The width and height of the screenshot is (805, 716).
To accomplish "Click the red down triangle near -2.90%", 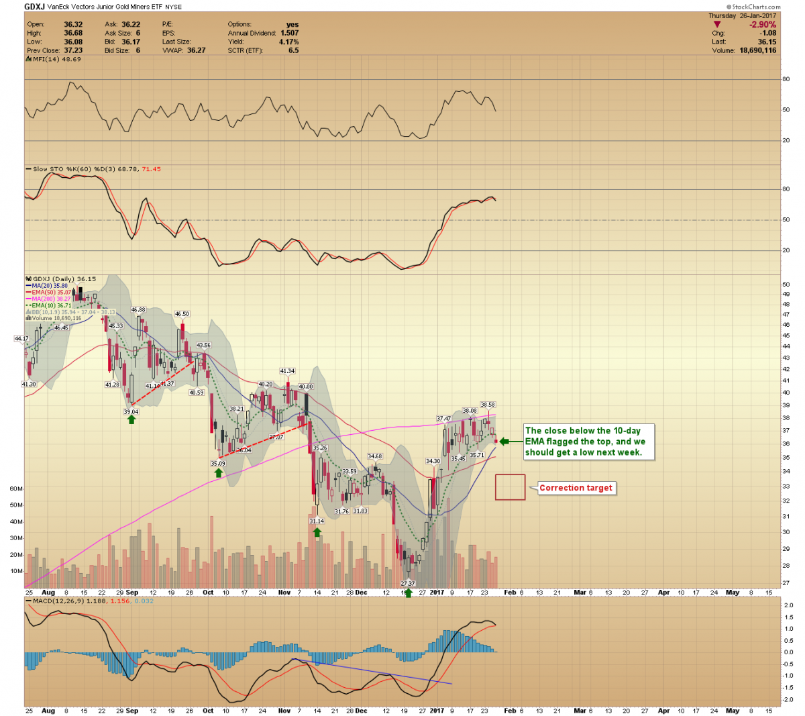I will pyautogui.click(x=717, y=24).
